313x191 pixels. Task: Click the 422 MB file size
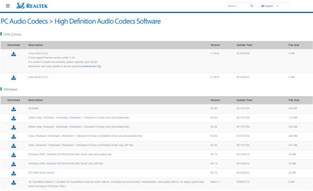(293, 136)
